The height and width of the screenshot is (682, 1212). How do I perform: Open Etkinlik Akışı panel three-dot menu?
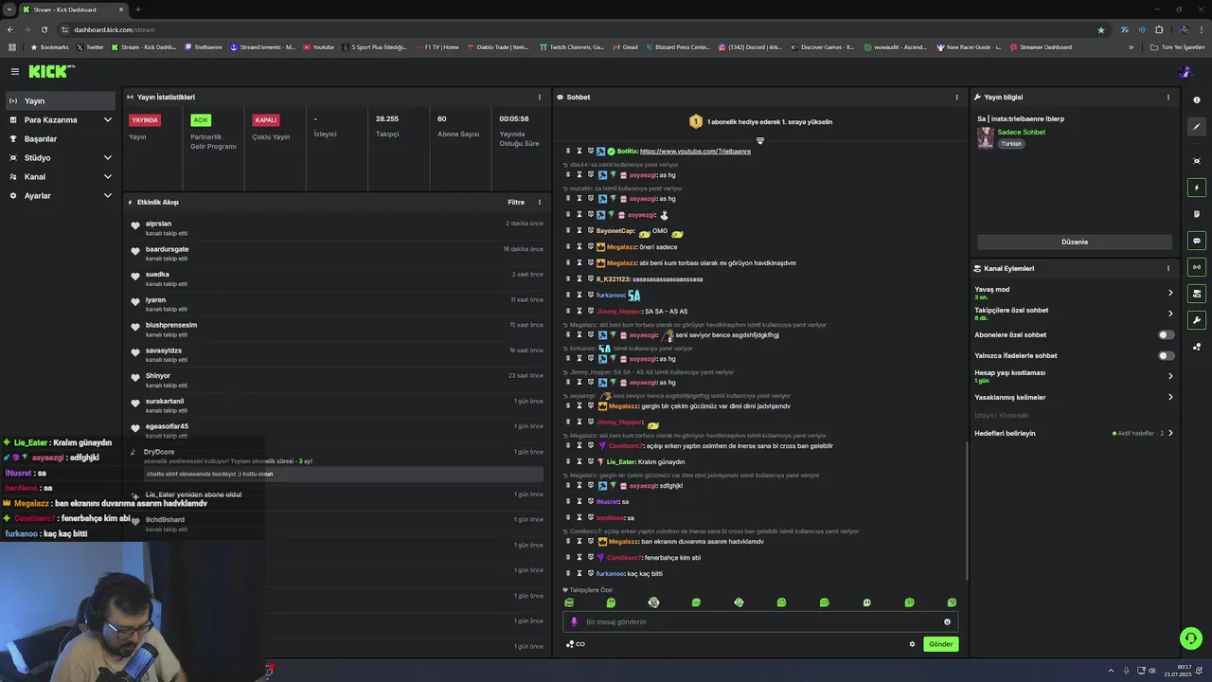[540, 202]
